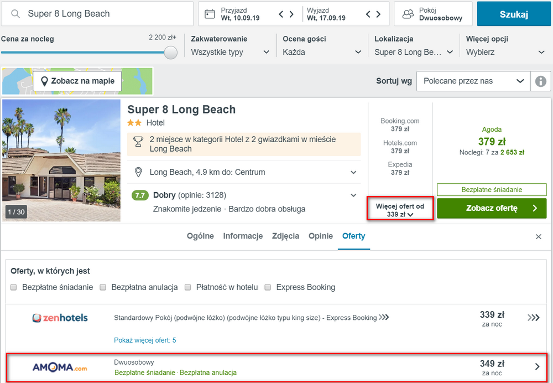This screenshot has width=553, height=383.
Task: Click the trophy ranking icon
Action: [138, 142]
